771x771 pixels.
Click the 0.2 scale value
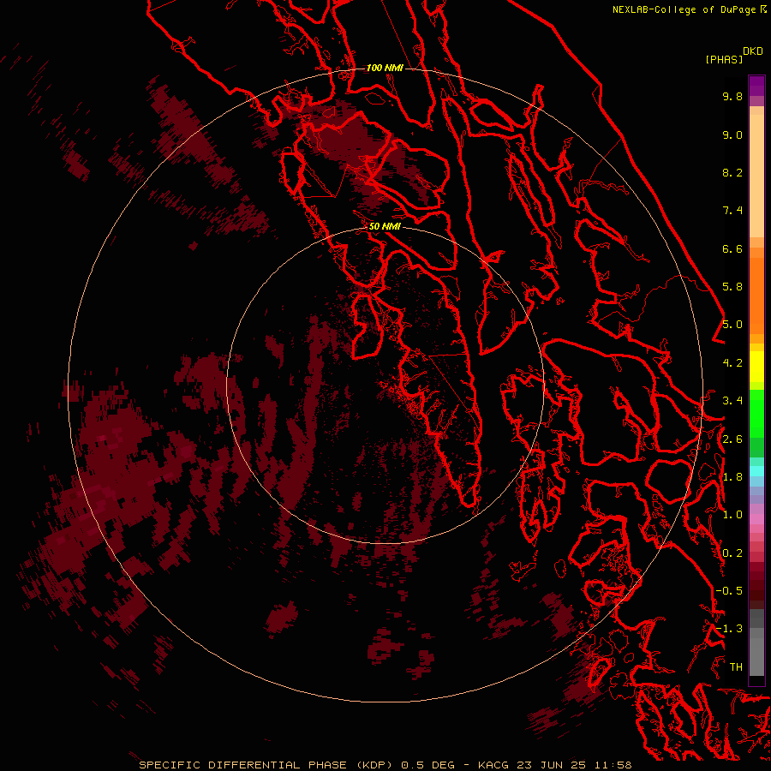pyautogui.click(x=732, y=553)
